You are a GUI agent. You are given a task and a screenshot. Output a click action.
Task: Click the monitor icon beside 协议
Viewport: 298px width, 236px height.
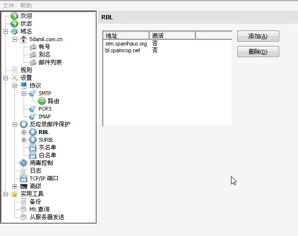[24, 86]
